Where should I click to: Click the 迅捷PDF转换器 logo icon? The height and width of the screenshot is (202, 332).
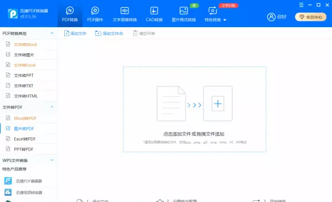point(13,14)
